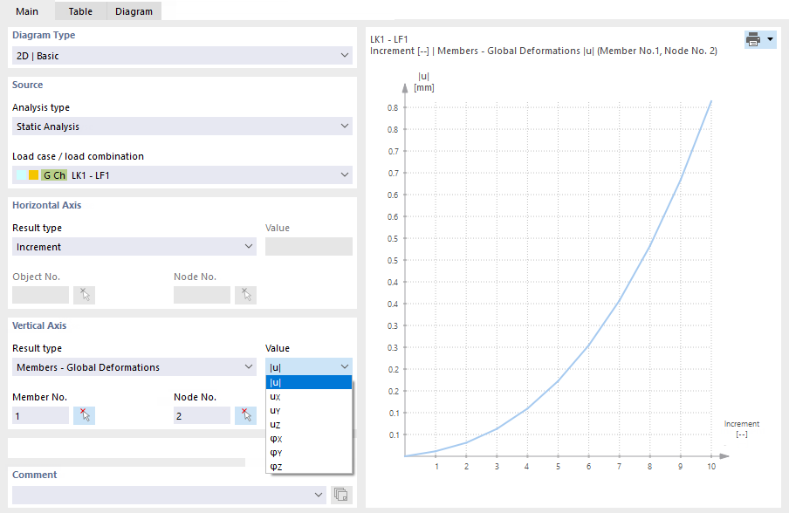Click the printer icon above the diagram
Viewport: 789px width, 513px height.
(751, 39)
